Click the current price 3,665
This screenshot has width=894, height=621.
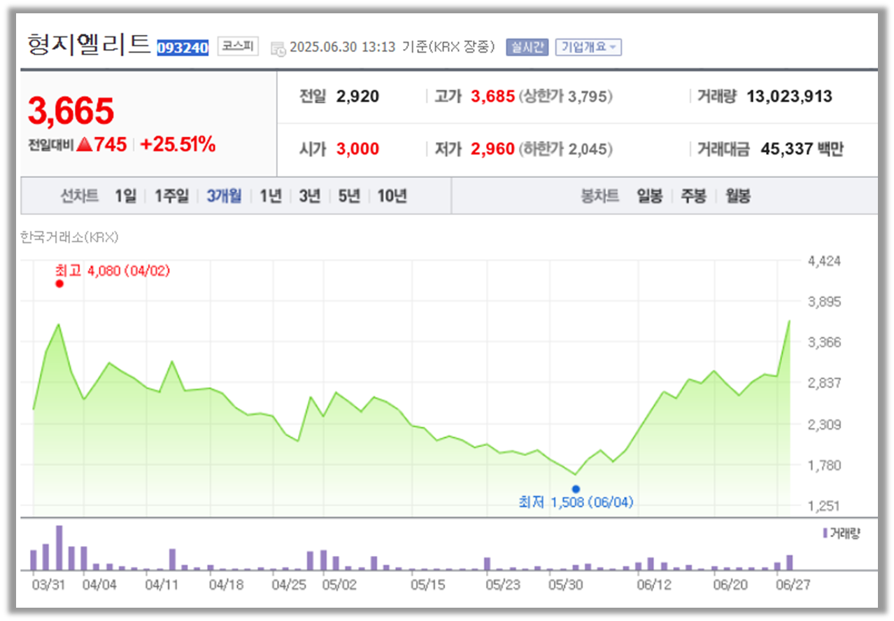click(71, 111)
